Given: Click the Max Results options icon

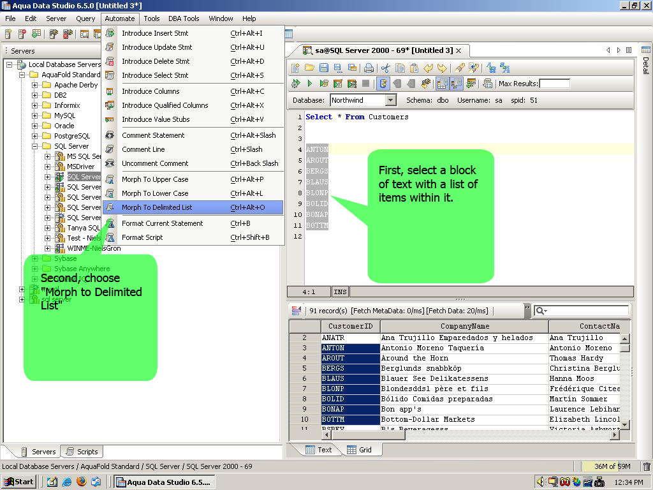Looking at the screenshot, I should [x=487, y=84].
